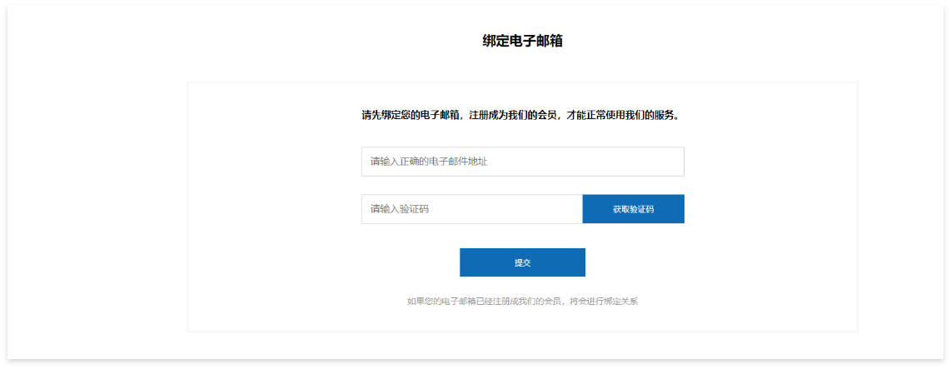Screen dimensions: 951x369
Task: Click the gray footer note about binding
Action: pos(522,301)
